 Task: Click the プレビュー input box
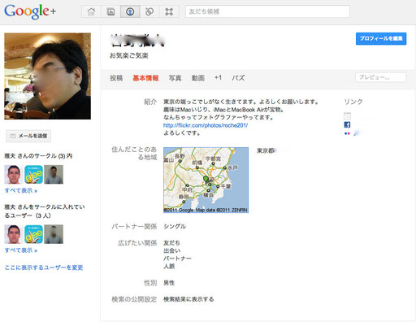[381, 77]
